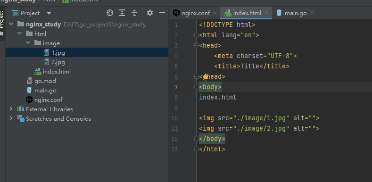Viewport: 372px width, 182px height.
Task: Select main.go in the project tree
Action: [87, 91]
